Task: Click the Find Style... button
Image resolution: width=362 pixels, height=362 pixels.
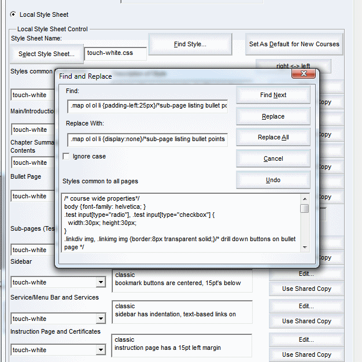Action: coord(190,44)
